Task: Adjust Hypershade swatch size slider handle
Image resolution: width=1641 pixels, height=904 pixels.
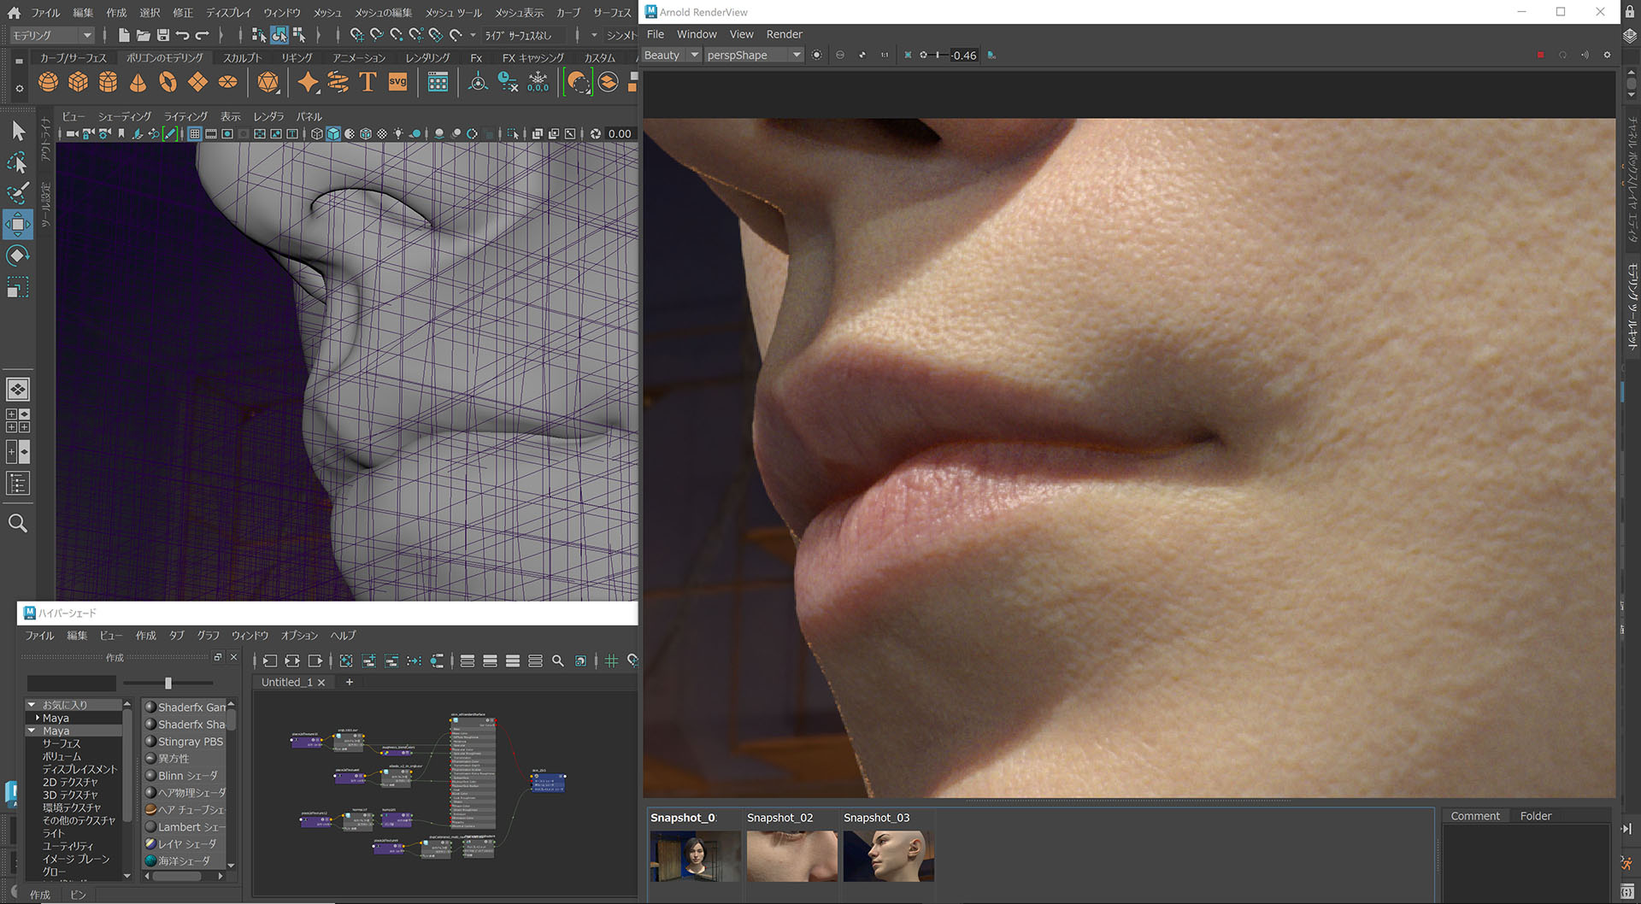Action: click(168, 683)
